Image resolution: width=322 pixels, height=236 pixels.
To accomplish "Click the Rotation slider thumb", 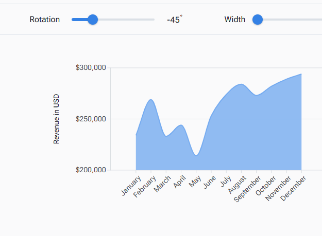I will 93,20.
